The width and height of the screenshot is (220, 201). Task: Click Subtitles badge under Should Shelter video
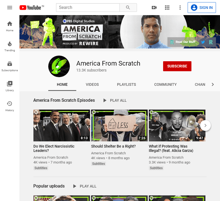98,164
